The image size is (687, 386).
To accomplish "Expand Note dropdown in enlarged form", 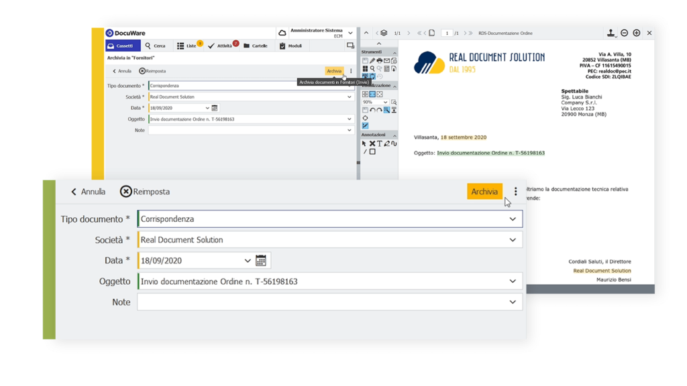I will pyautogui.click(x=513, y=302).
